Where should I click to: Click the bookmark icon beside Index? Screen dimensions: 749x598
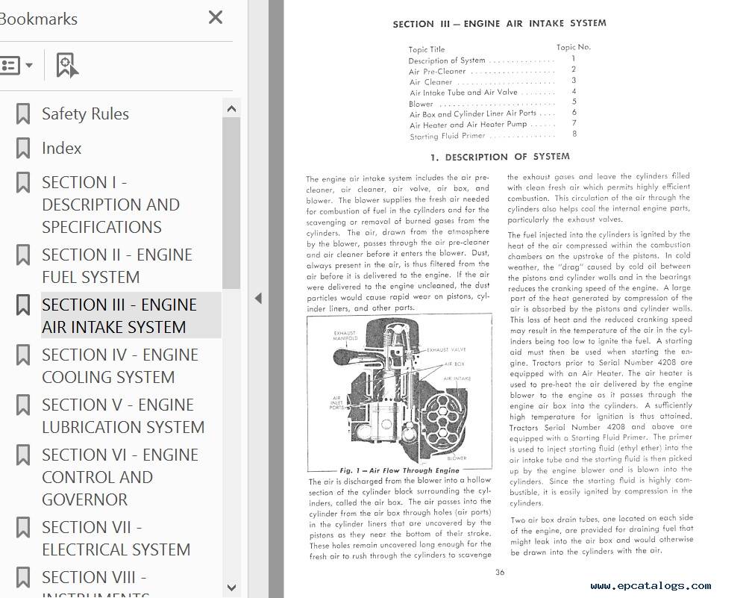(x=23, y=148)
